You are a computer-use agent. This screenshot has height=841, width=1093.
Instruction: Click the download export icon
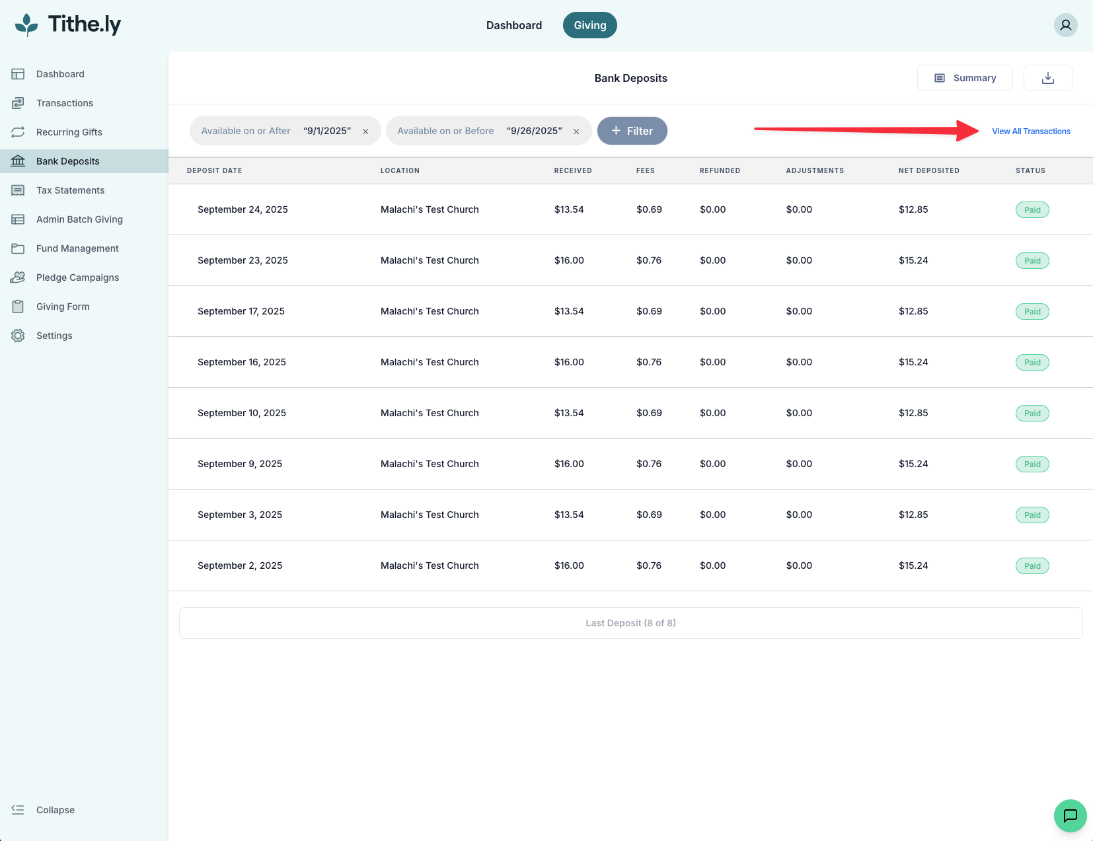(x=1047, y=77)
